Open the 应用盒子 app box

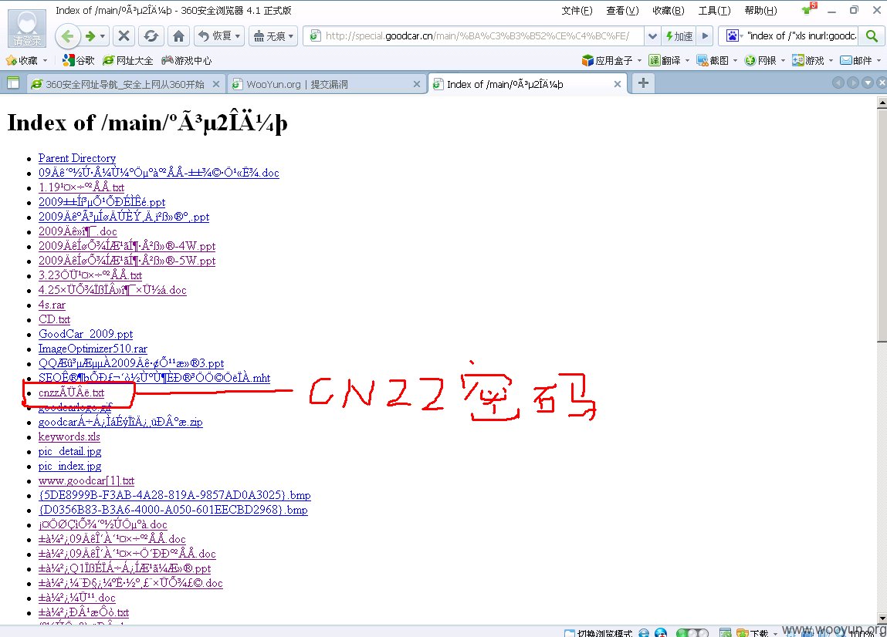(607, 60)
